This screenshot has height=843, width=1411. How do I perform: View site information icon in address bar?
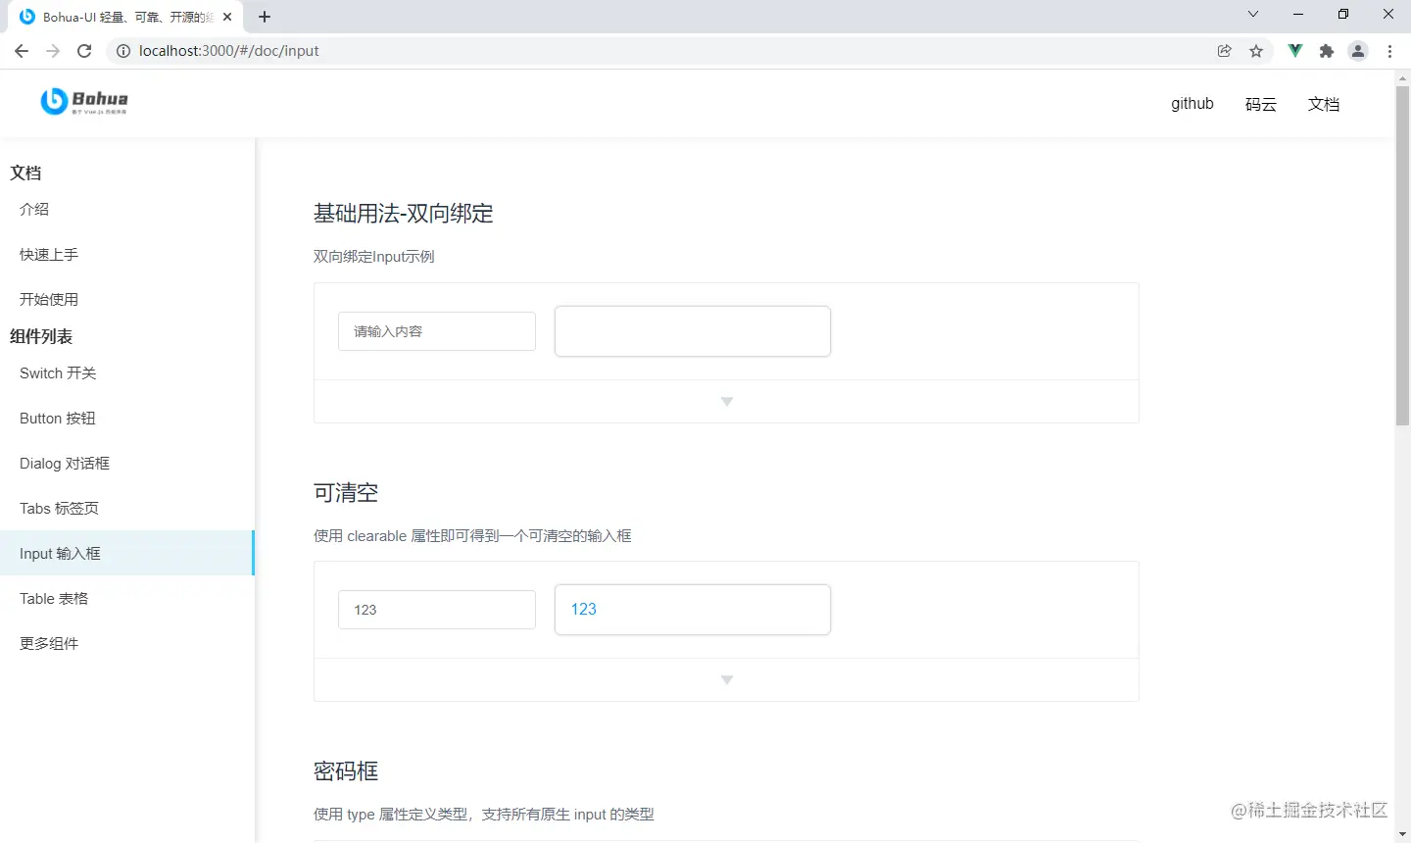pyautogui.click(x=123, y=51)
